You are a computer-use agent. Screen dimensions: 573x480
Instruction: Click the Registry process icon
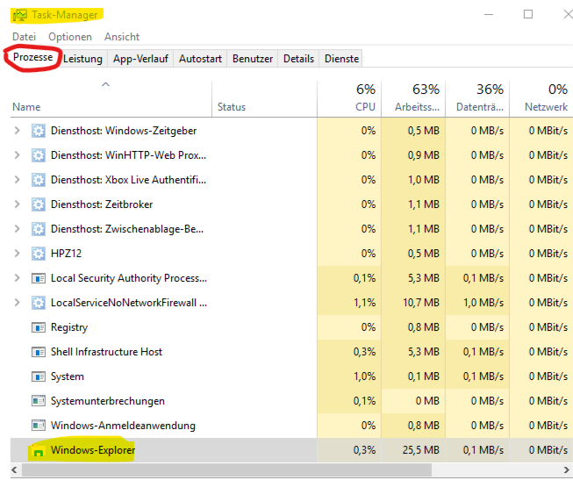(38, 327)
